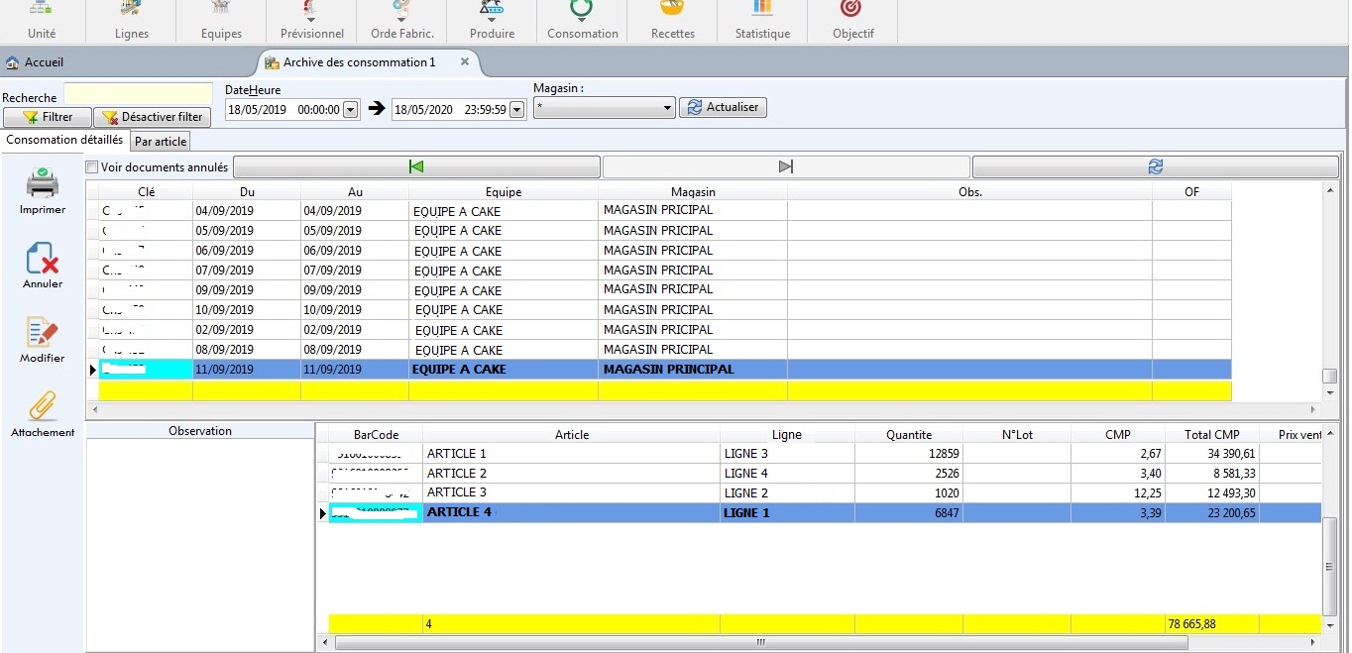Viewport: 1352px width, 653px height.
Task: Click the Désactiver filter button
Action: [x=152, y=117]
